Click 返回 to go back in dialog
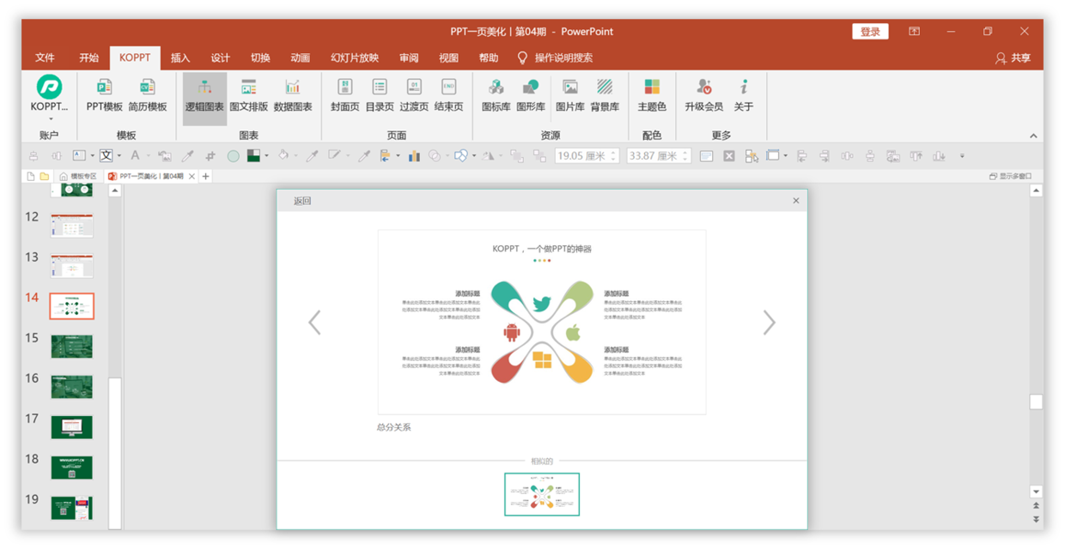Image resolution: width=1065 pixels, height=549 pixels. coord(302,201)
